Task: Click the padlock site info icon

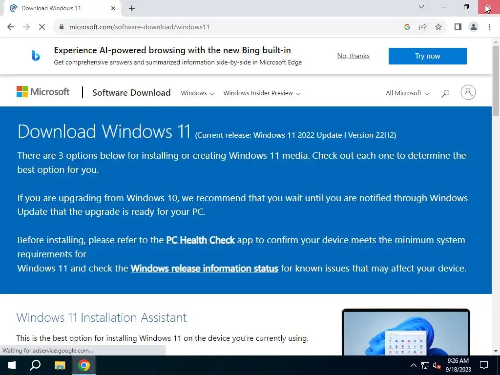Action: coord(62,27)
